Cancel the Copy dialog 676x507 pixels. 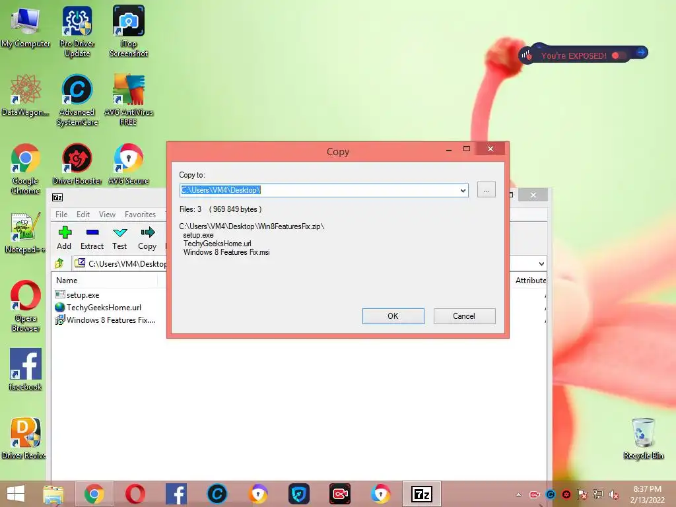[464, 316]
